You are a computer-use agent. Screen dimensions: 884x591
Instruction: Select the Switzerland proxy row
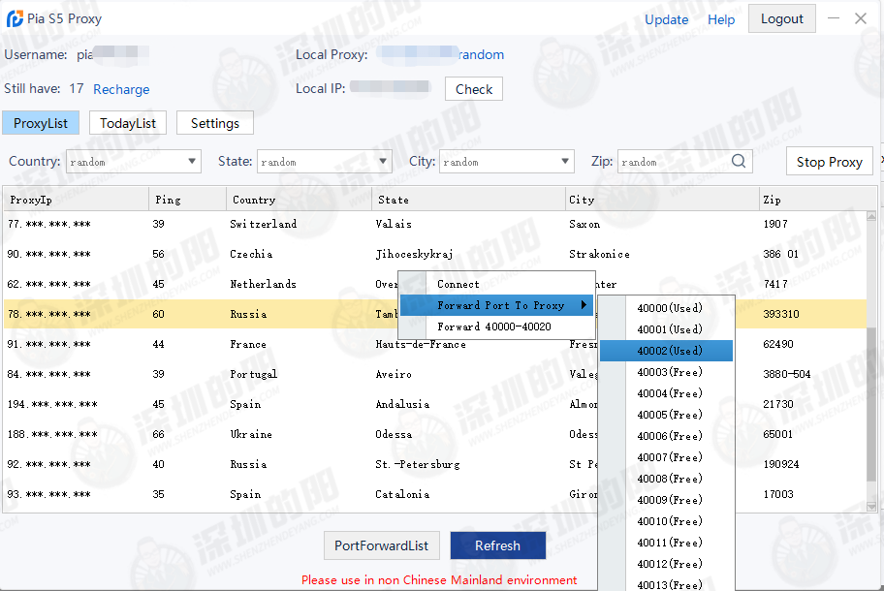434,224
